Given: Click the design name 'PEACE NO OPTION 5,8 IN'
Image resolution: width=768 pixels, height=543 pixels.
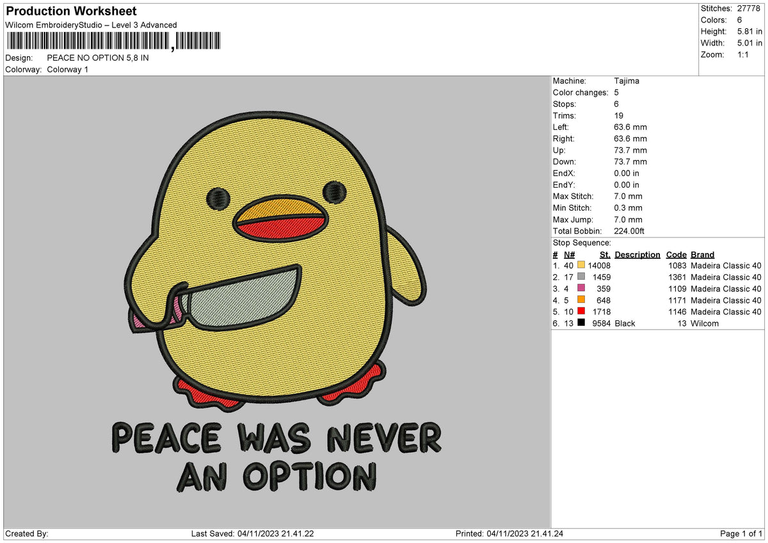Looking at the screenshot, I should tap(98, 58).
